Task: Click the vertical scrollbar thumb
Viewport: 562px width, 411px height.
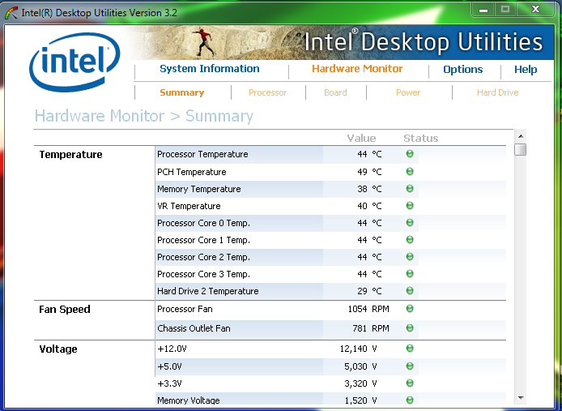Action: pos(521,149)
